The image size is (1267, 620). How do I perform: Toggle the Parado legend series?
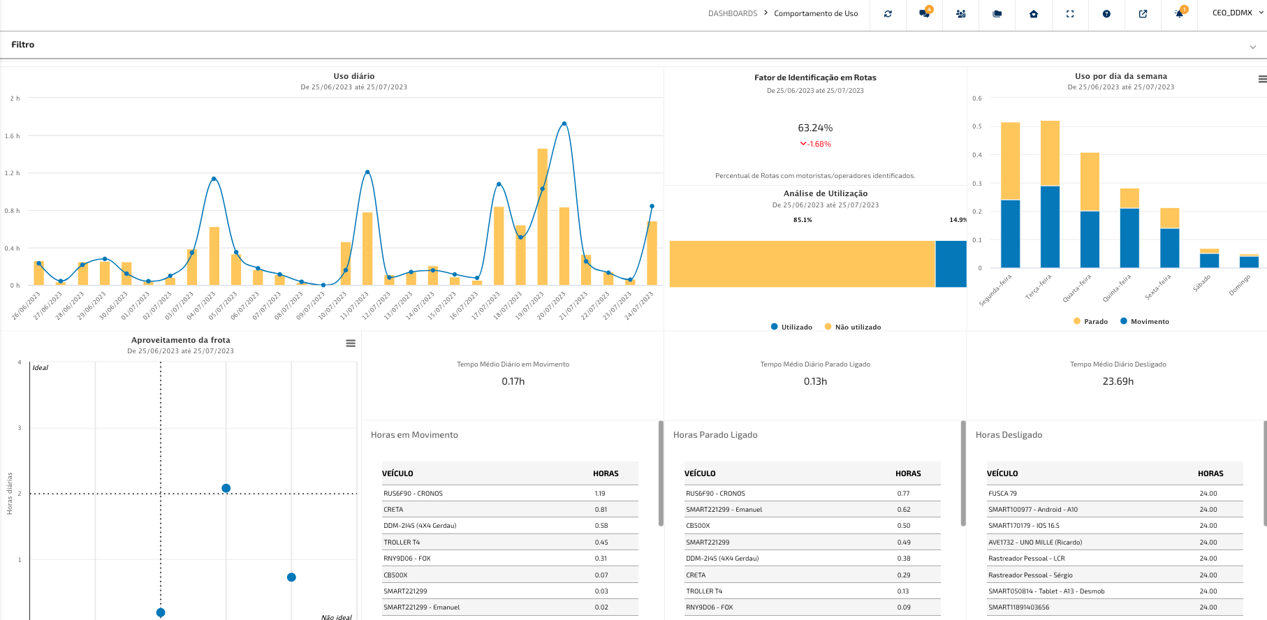[x=1091, y=321]
